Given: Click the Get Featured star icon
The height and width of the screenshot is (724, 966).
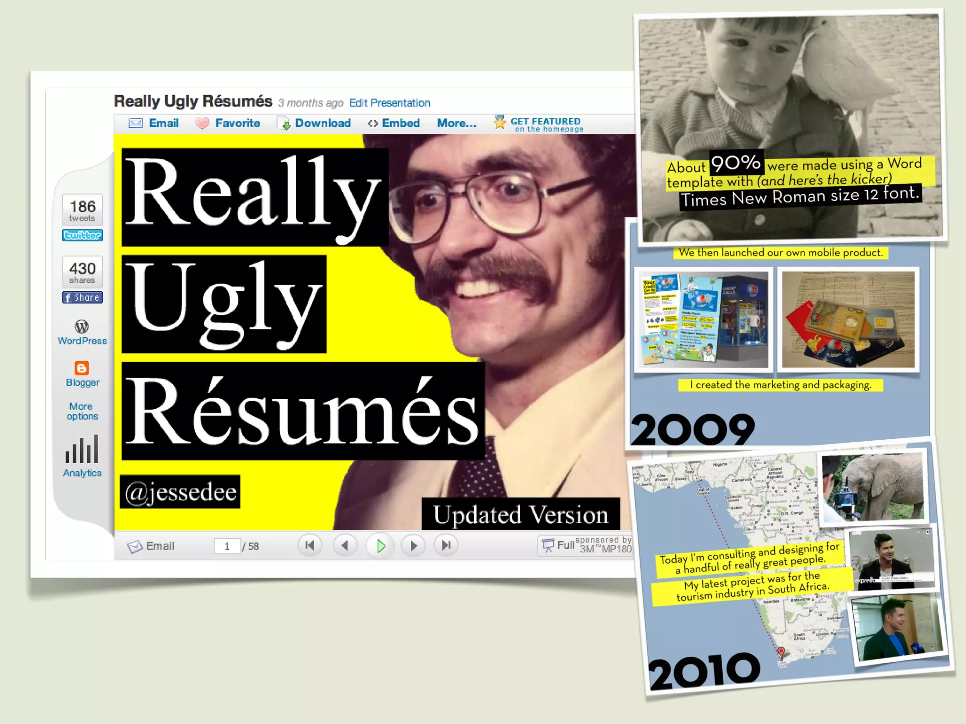Looking at the screenshot, I should tap(500, 123).
